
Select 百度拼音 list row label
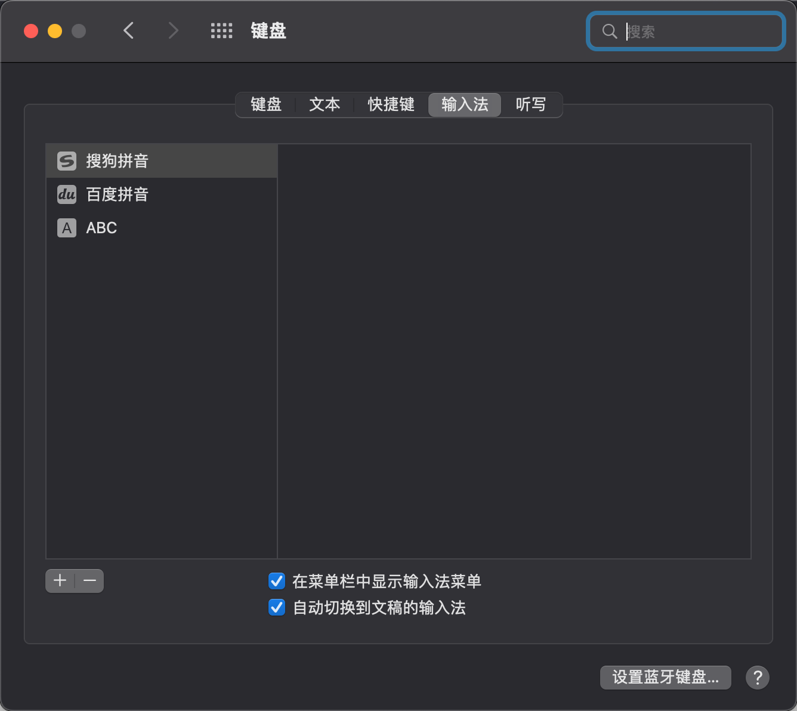tap(118, 194)
